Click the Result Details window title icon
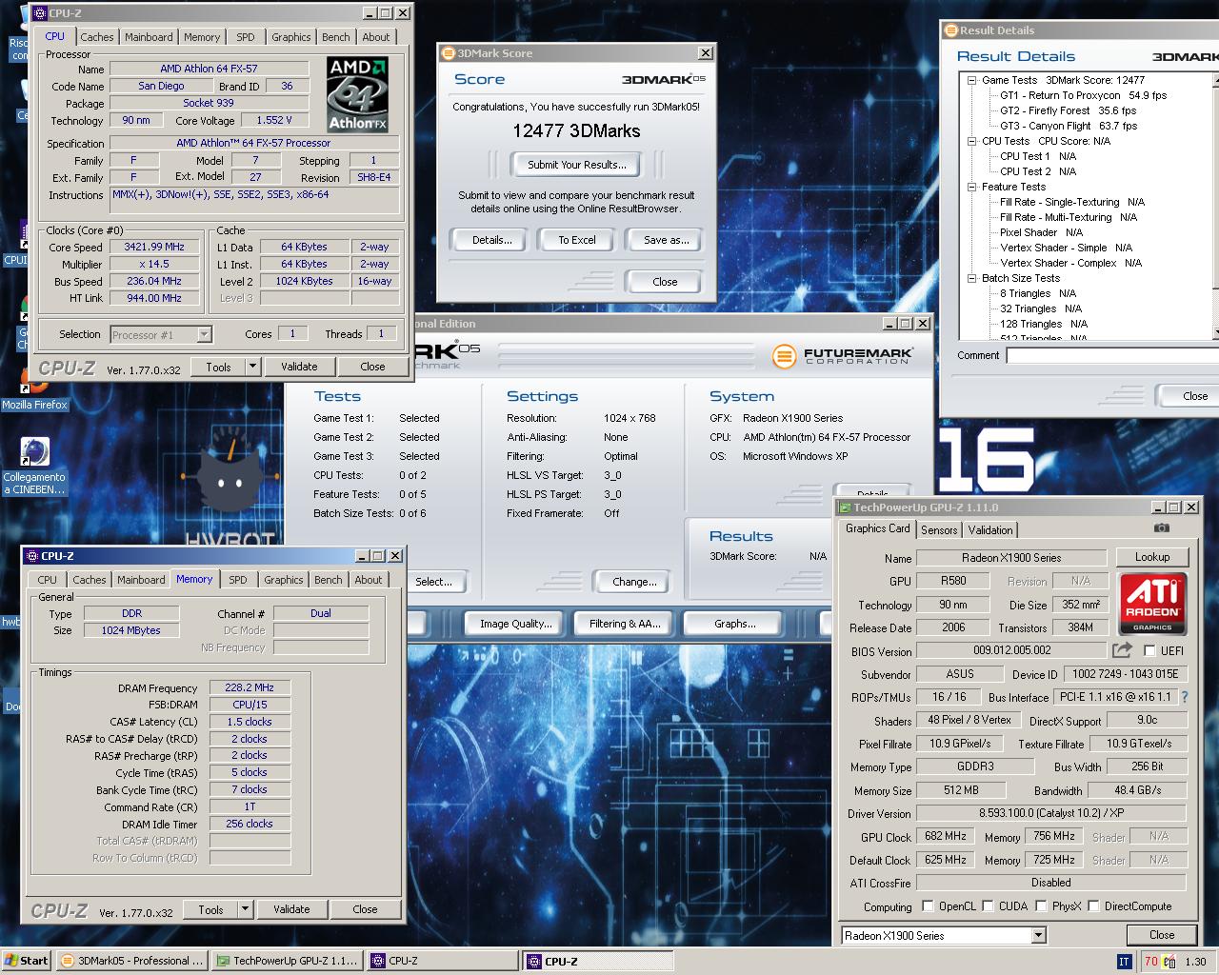 pos(950,30)
